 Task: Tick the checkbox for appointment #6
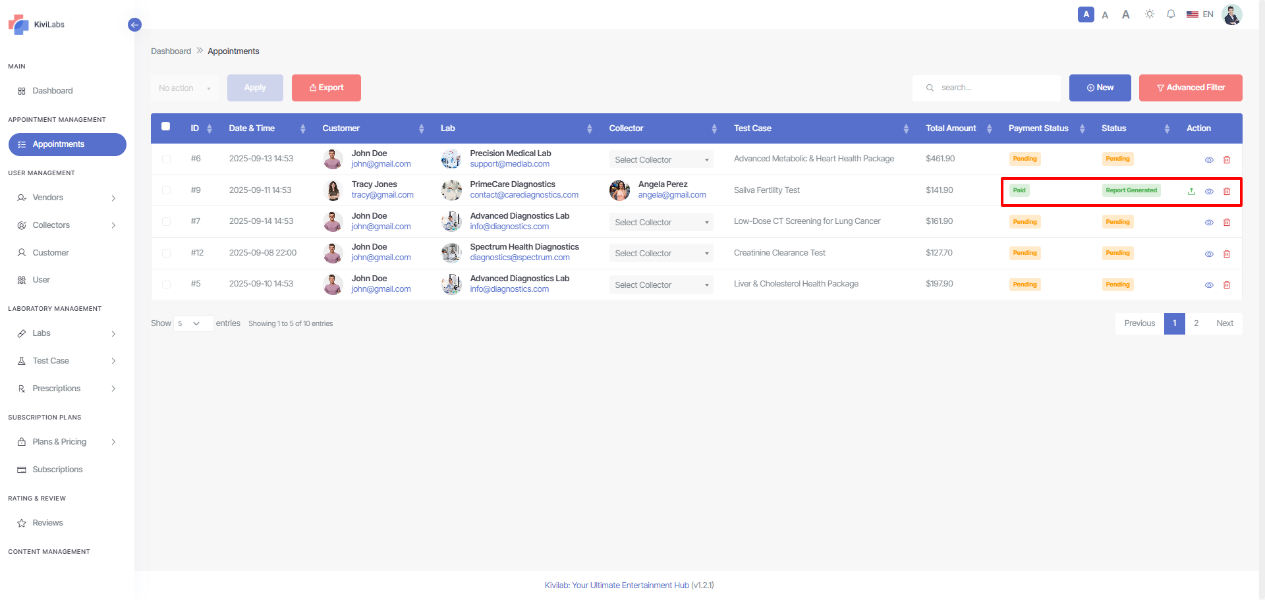pyautogui.click(x=166, y=159)
